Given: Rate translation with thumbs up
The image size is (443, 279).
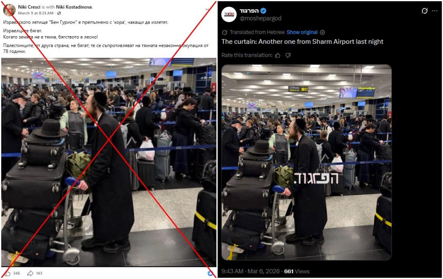Looking at the screenshot, I should click(x=278, y=55).
